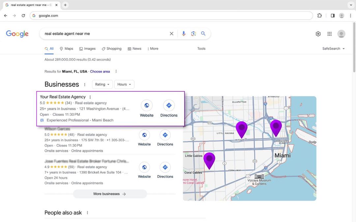Open Your Real Estate Agency listing
Viewport: 356px width, 222px height.
(x=63, y=97)
